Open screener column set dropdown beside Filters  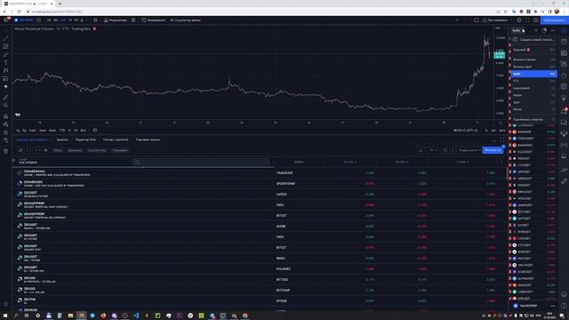tap(469, 150)
